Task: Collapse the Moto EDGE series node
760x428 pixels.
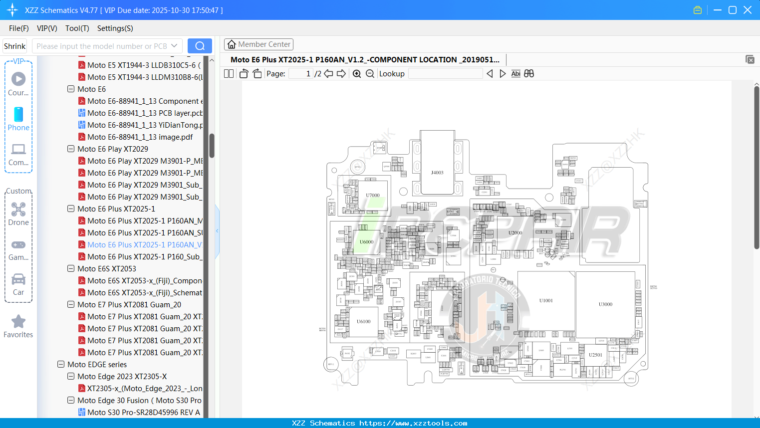Action: coord(61,365)
